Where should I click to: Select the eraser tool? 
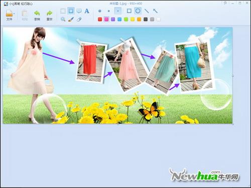79,19
